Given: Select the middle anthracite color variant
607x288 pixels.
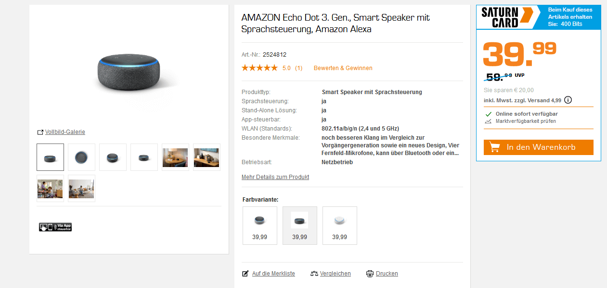Looking at the screenshot, I should pyautogui.click(x=300, y=226).
